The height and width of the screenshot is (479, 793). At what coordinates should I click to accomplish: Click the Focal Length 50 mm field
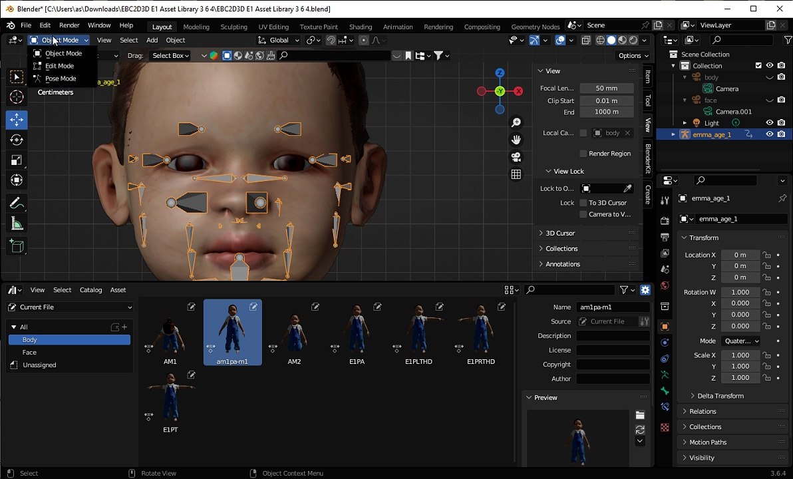pyautogui.click(x=606, y=88)
